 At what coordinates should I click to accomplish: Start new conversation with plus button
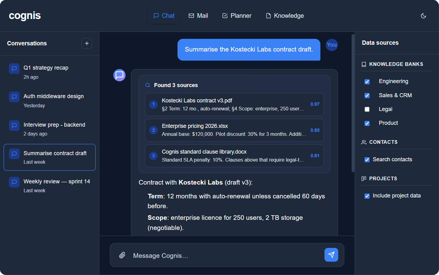pos(87,43)
